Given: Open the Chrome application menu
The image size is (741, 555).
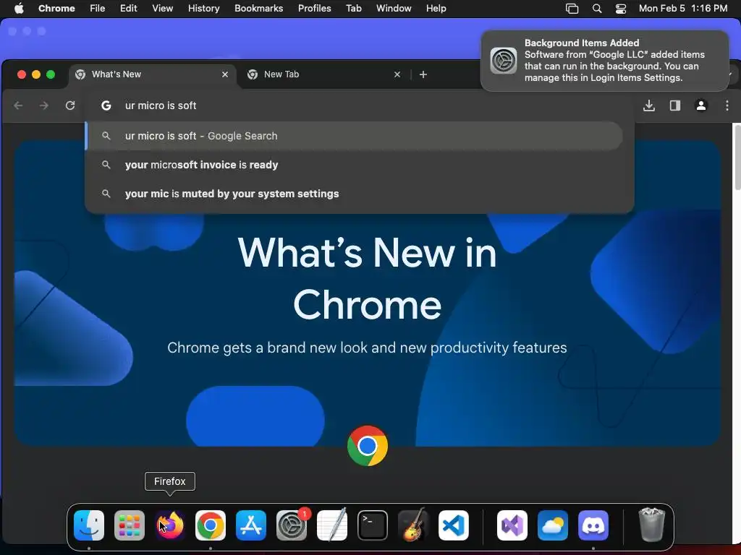Looking at the screenshot, I should click(56, 9).
